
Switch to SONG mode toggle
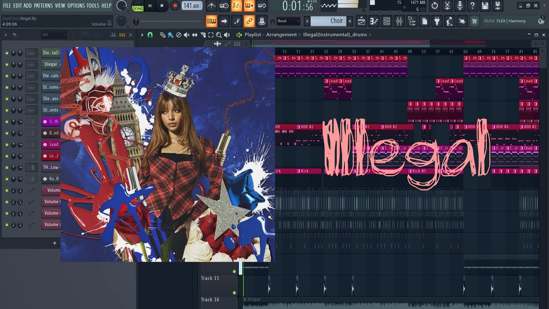click(x=138, y=8)
